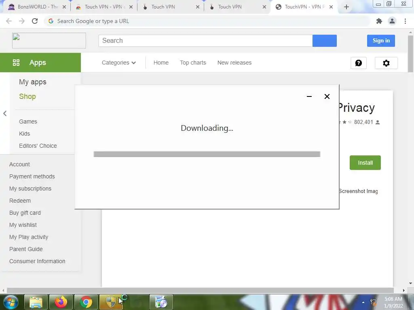Screen dimensions: 414x310
Task: Click the 802,401 ratings count
Action: 363,122
